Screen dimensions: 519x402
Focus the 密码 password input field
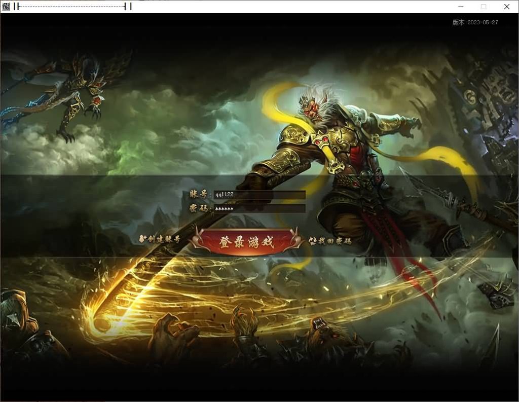coord(259,208)
